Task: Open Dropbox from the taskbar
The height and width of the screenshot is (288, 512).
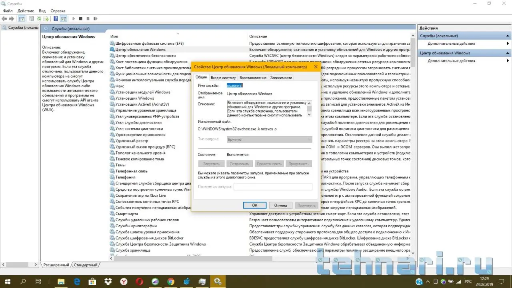Action: click(108, 282)
